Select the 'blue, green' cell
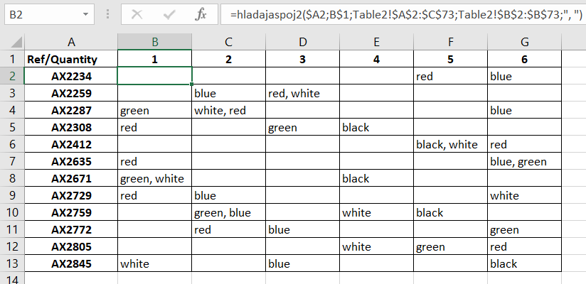The image size is (586, 284). [524, 161]
